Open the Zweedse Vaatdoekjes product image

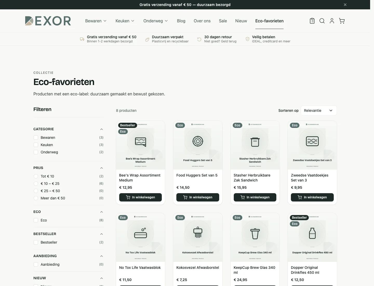(x=312, y=145)
